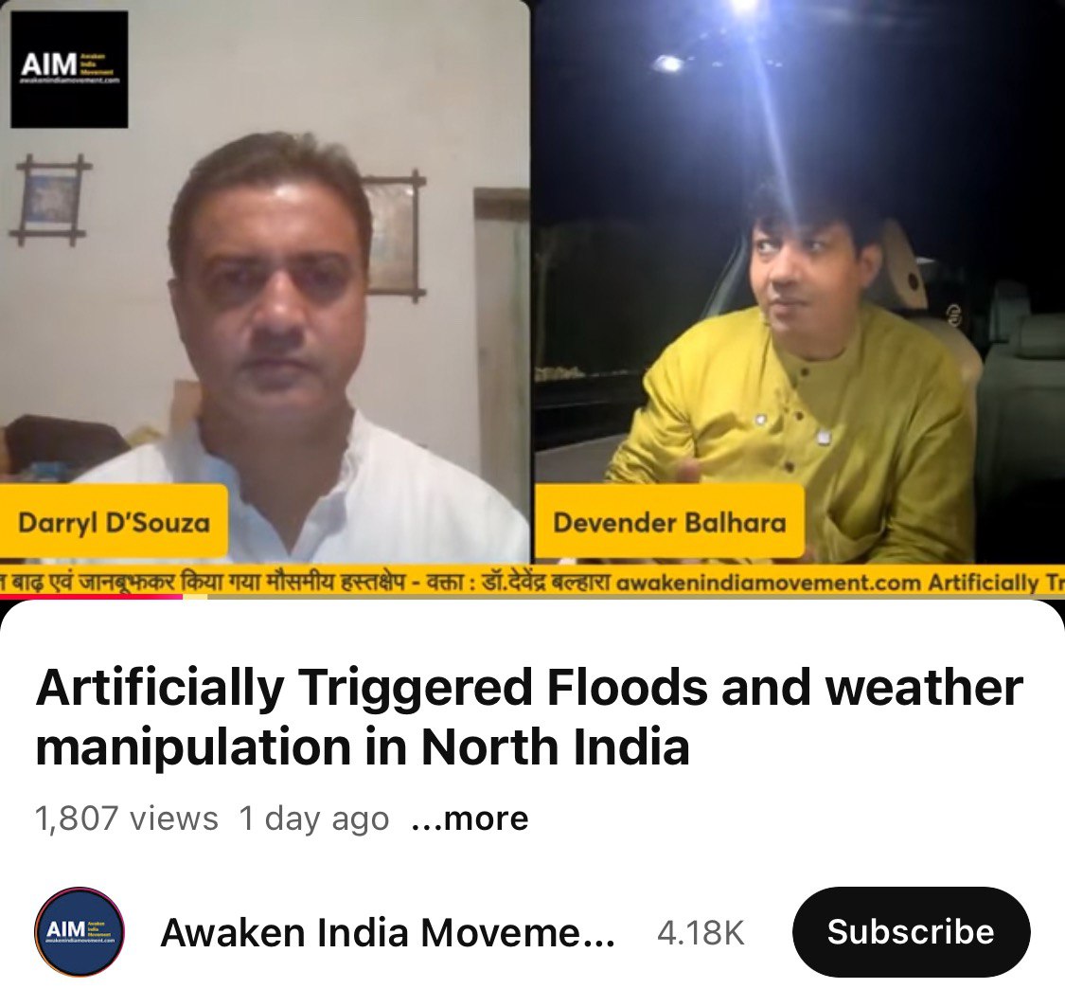Tap the scrolling Hindi ticker banner
This screenshot has width=1065, height=989.
532,582
